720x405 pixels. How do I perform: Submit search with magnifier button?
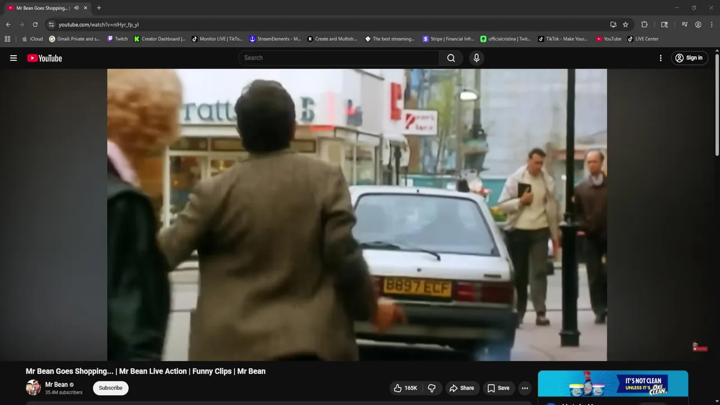tap(451, 58)
